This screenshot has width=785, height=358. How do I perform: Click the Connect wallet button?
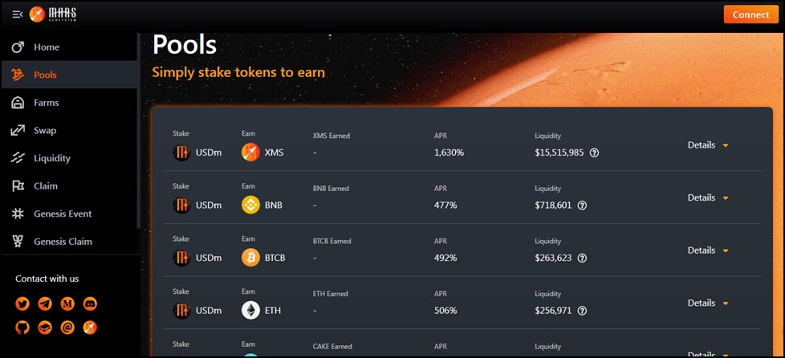(x=751, y=14)
